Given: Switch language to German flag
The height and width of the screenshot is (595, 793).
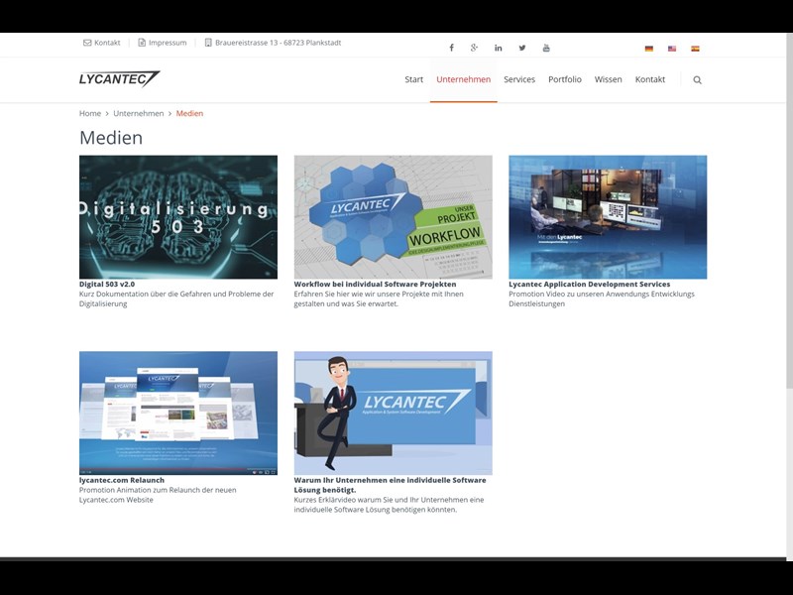Looking at the screenshot, I should pyautogui.click(x=649, y=49).
